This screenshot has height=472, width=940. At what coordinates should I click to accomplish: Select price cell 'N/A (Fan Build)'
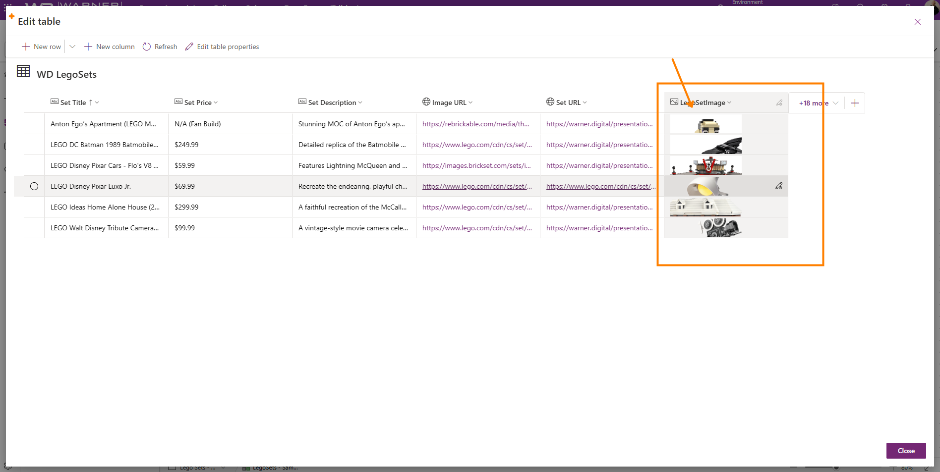pyautogui.click(x=230, y=124)
